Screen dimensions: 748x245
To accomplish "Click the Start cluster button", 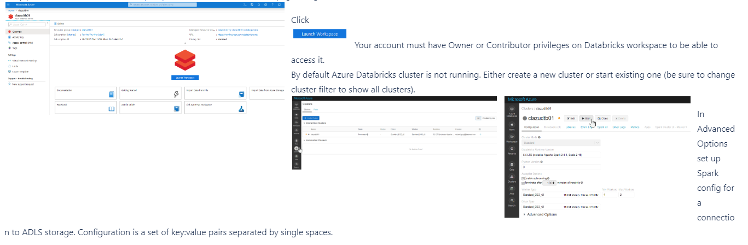I will click(x=587, y=118).
